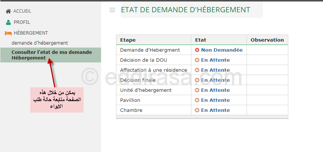Viewport: 323px width, 152px height.
Task: Click En Attente status for Unité d'hebergement
Action: point(215,90)
